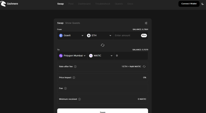Open swap settings sliders icon
This screenshot has height=113, width=206.
pos(146,23)
